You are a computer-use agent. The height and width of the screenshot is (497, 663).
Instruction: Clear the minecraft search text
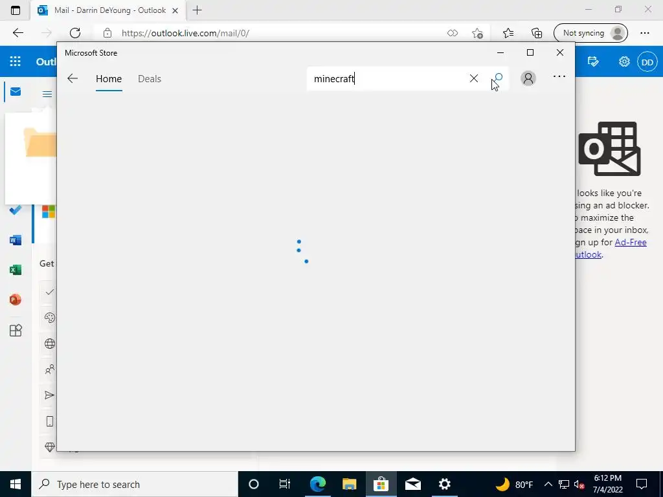[x=473, y=78]
